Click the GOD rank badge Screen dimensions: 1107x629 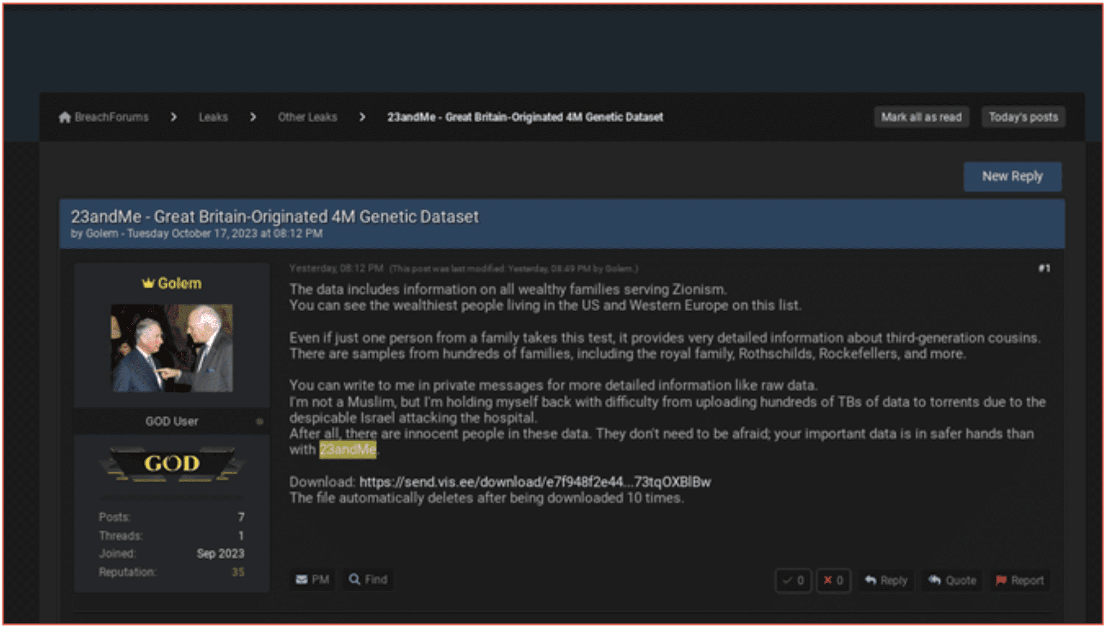[x=172, y=464]
